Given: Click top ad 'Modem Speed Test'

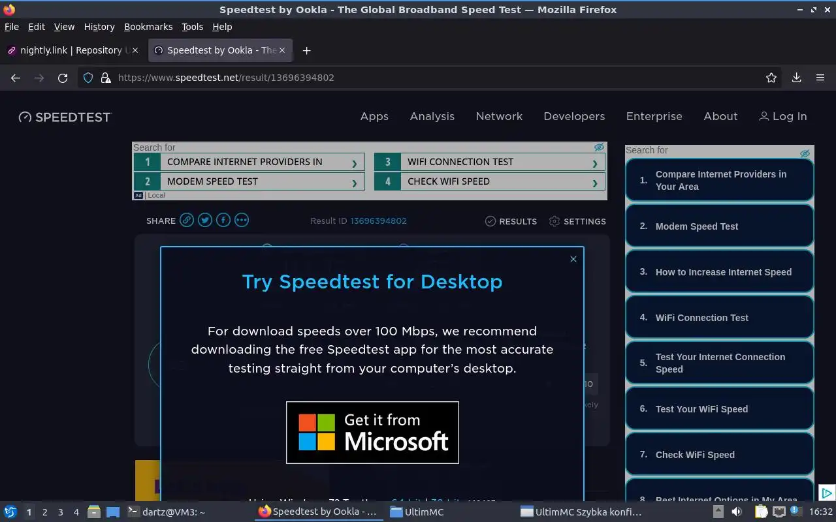Looking at the screenshot, I should [x=249, y=181].
